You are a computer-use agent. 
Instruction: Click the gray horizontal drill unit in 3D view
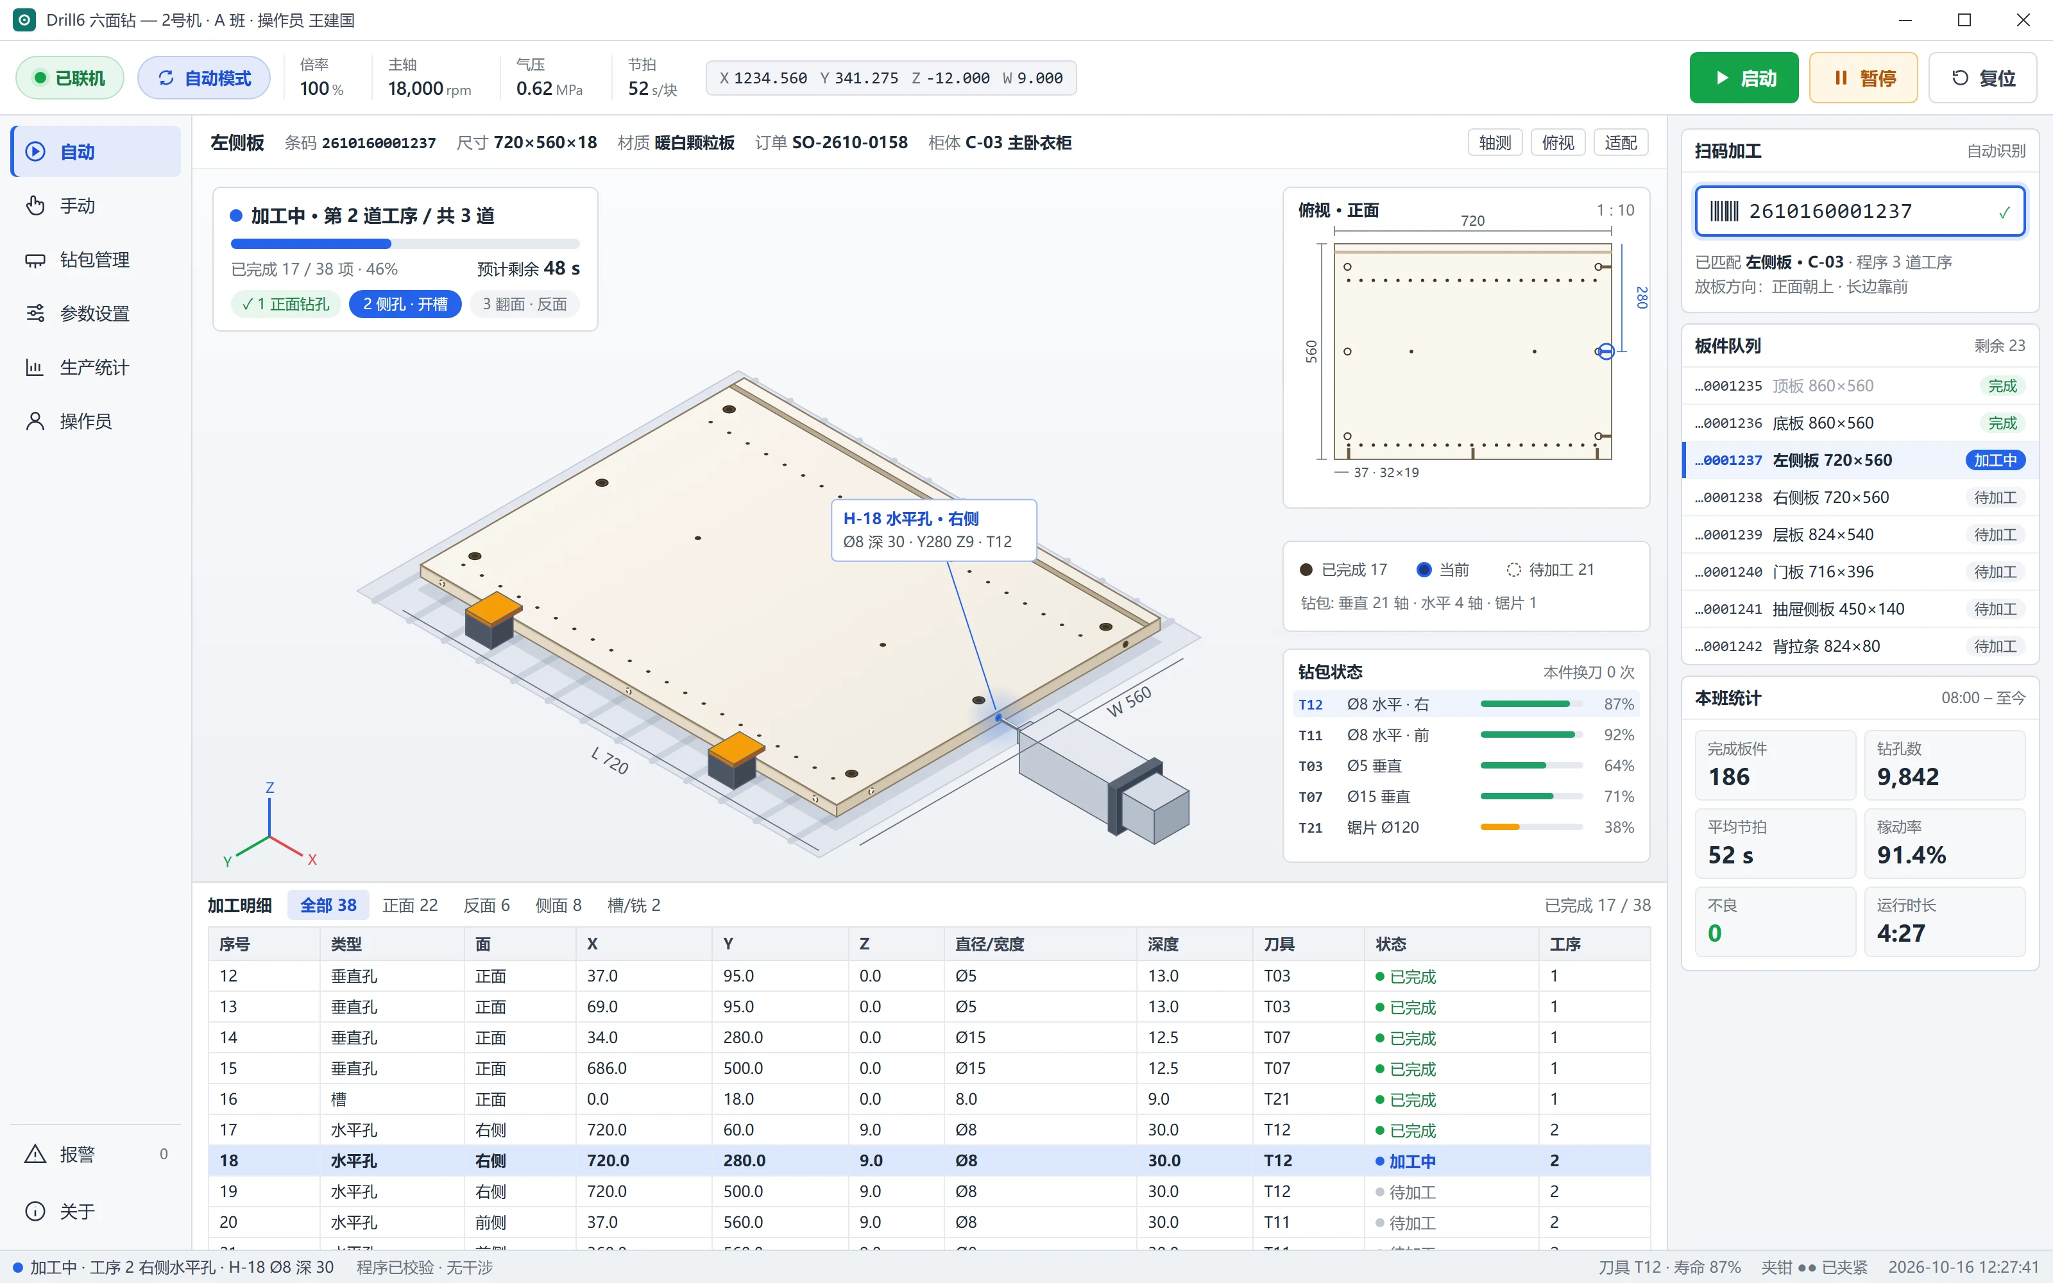1103,776
